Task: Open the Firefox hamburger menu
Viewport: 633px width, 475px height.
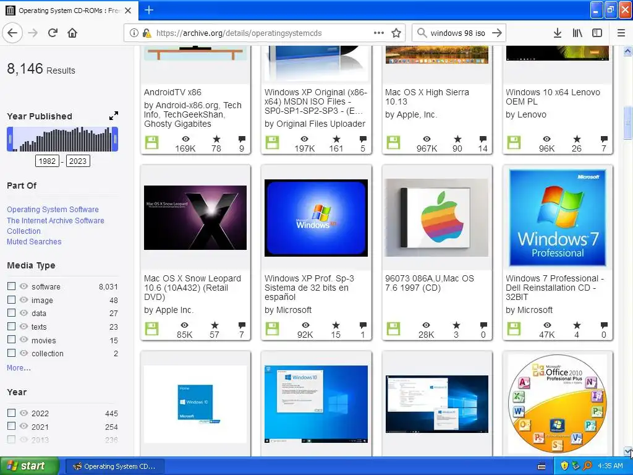Action: 621,33
